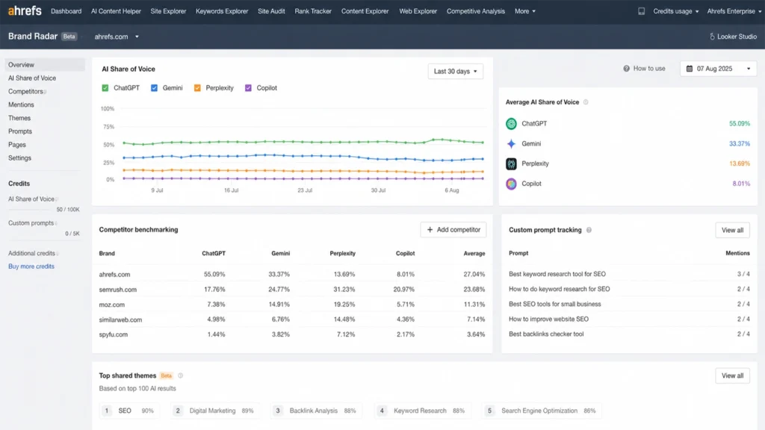The height and width of the screenshot is (430, 765).
Task: Open Competitors in the sidebar
Action: (25, 91)
